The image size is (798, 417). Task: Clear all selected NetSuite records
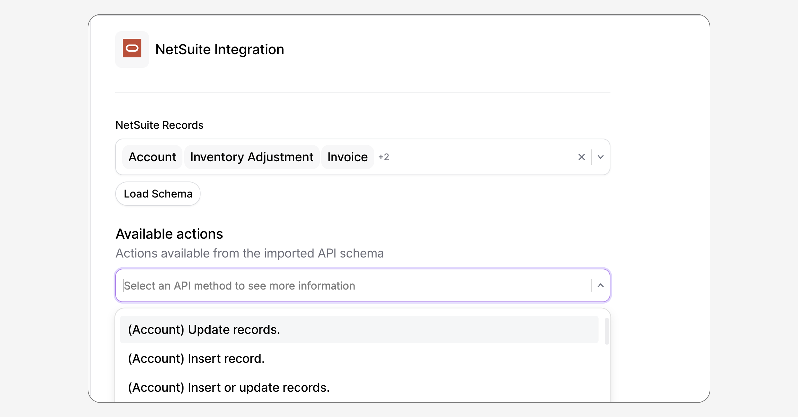pos(581,157)
